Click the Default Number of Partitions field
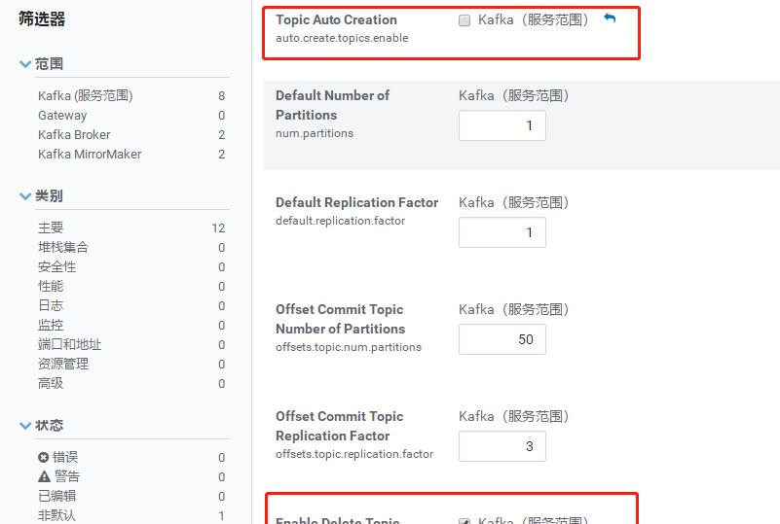The width and height of the screenshot is (780, 524). tap(501, 125)
